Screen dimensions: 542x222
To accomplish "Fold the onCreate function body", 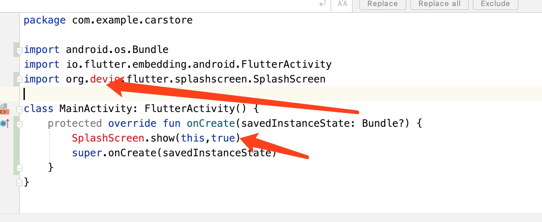I will click(x=19, y=124).
